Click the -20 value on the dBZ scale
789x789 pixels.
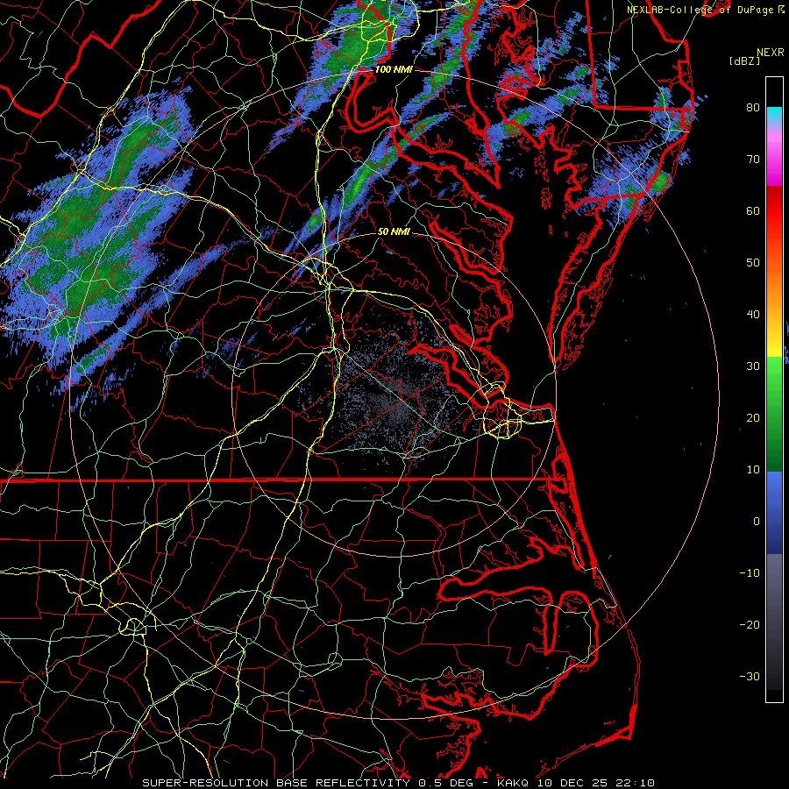(x=750, y=624)
